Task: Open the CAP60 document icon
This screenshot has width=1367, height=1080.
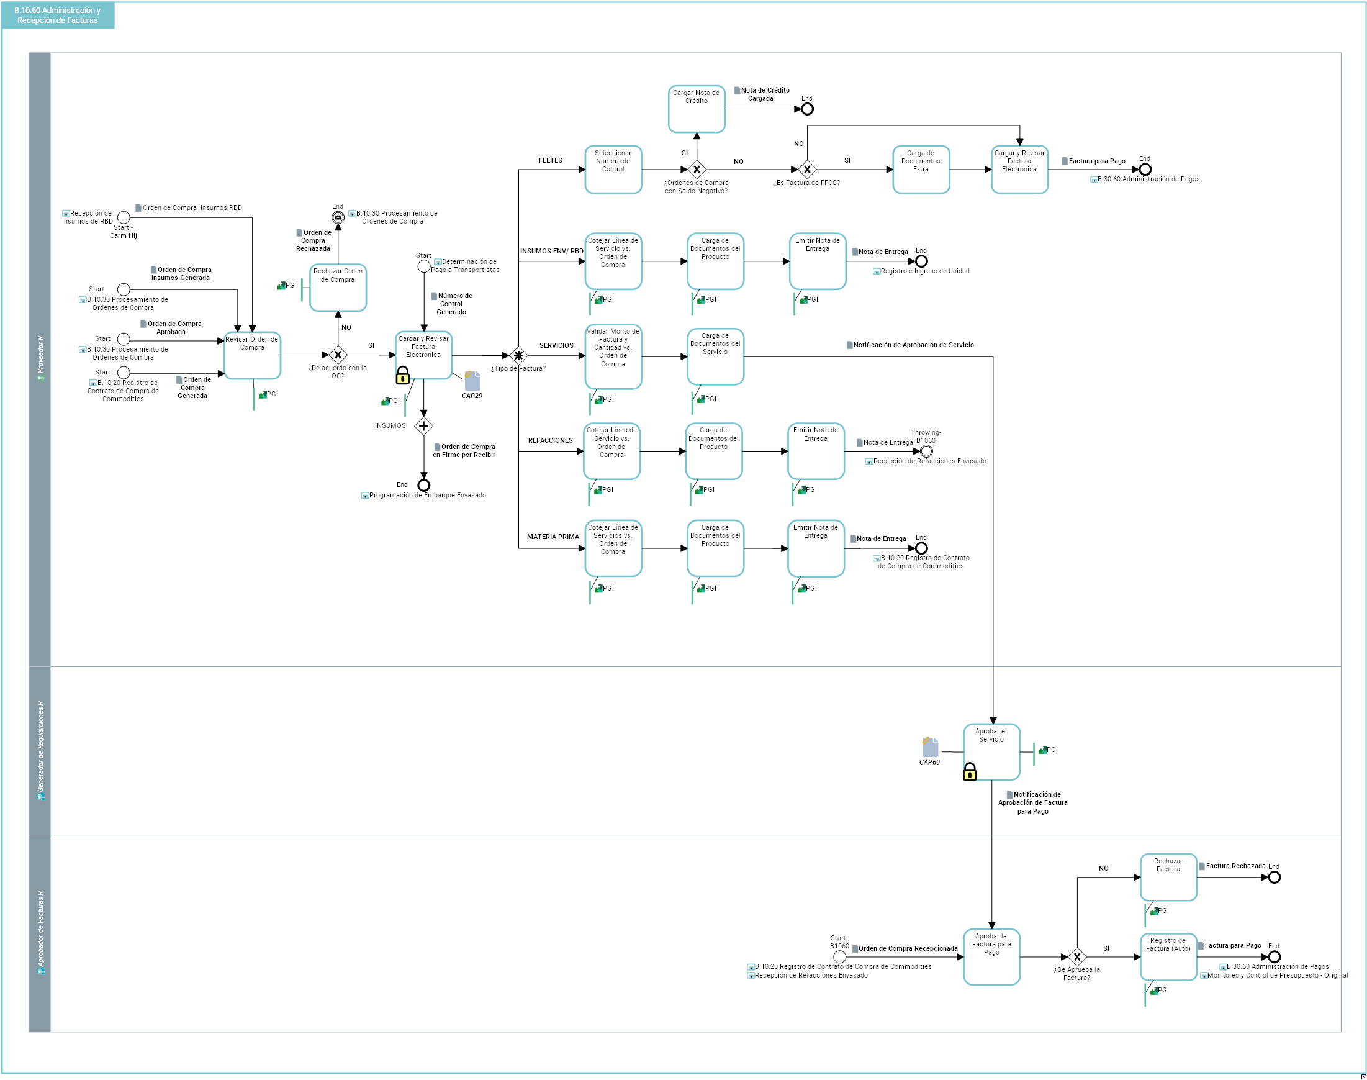Action: [930, 746]
